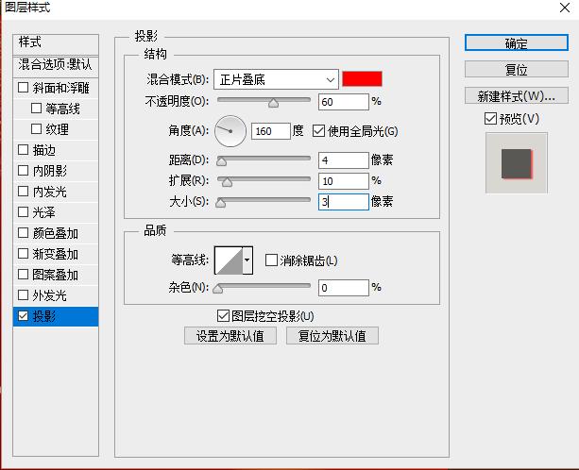Click the style preview thumbnail
The width and height of the screenshot is (579, 470).
click(x=517, y=163)
